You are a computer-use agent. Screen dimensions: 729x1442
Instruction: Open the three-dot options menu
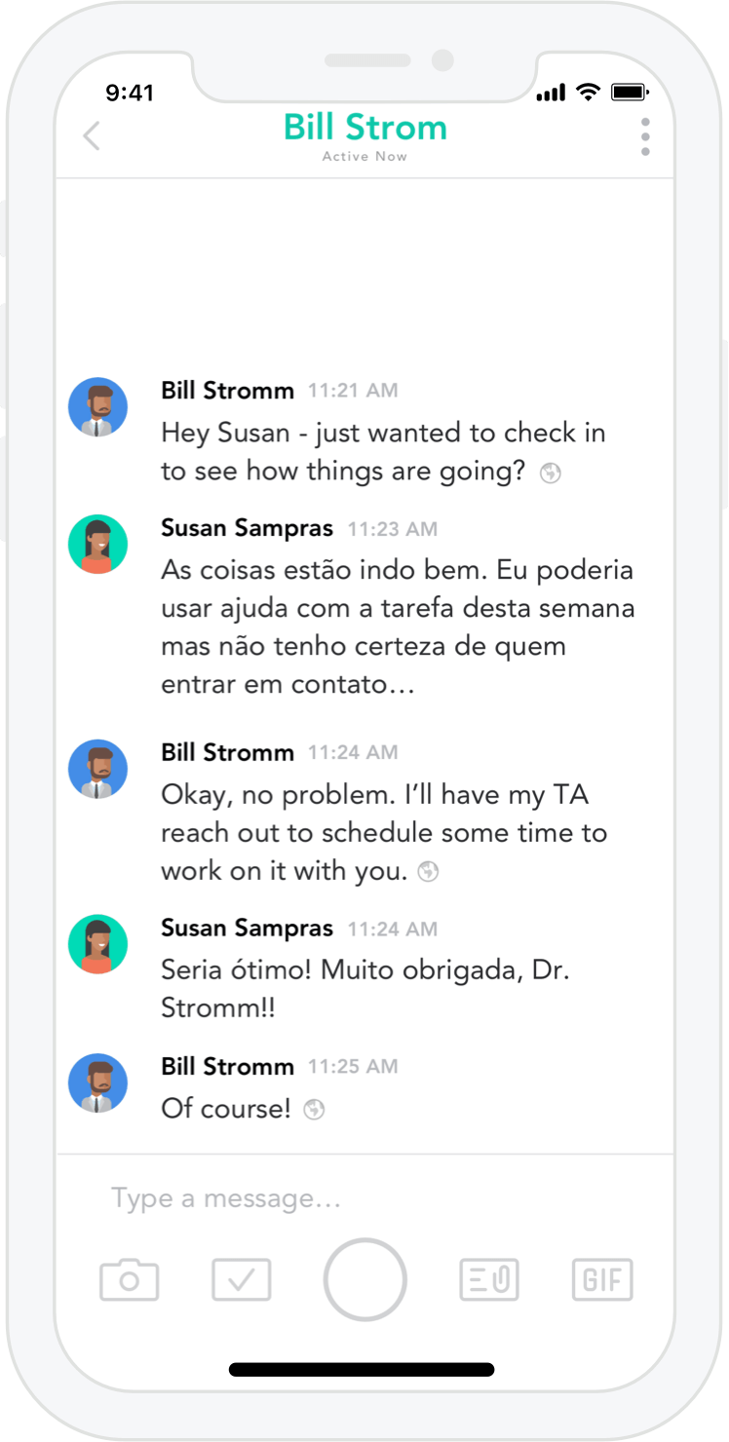pos(645,137)
